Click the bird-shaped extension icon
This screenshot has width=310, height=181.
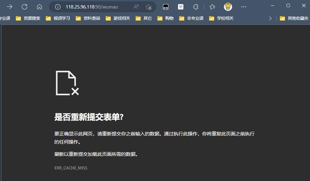coord(181,7)
